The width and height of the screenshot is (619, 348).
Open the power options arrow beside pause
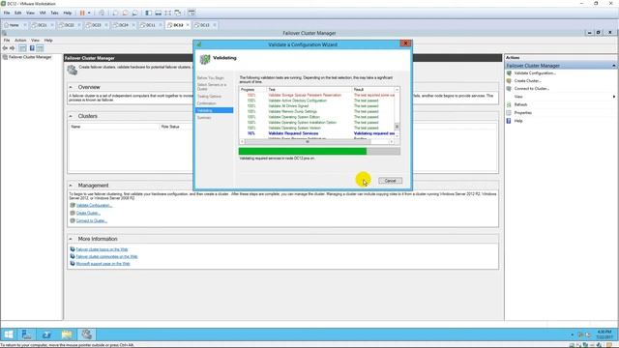89,13
